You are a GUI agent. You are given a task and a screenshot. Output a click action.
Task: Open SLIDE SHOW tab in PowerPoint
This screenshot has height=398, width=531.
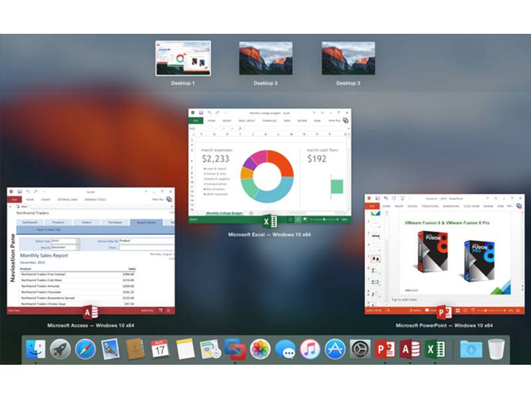471,206
